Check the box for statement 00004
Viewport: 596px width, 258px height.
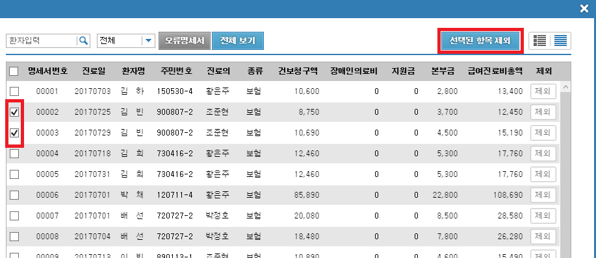(14, 154)
